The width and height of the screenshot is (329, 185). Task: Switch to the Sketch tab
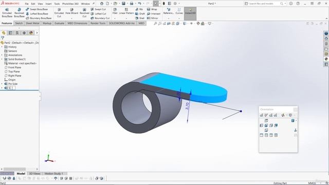[x=19, y=23]
